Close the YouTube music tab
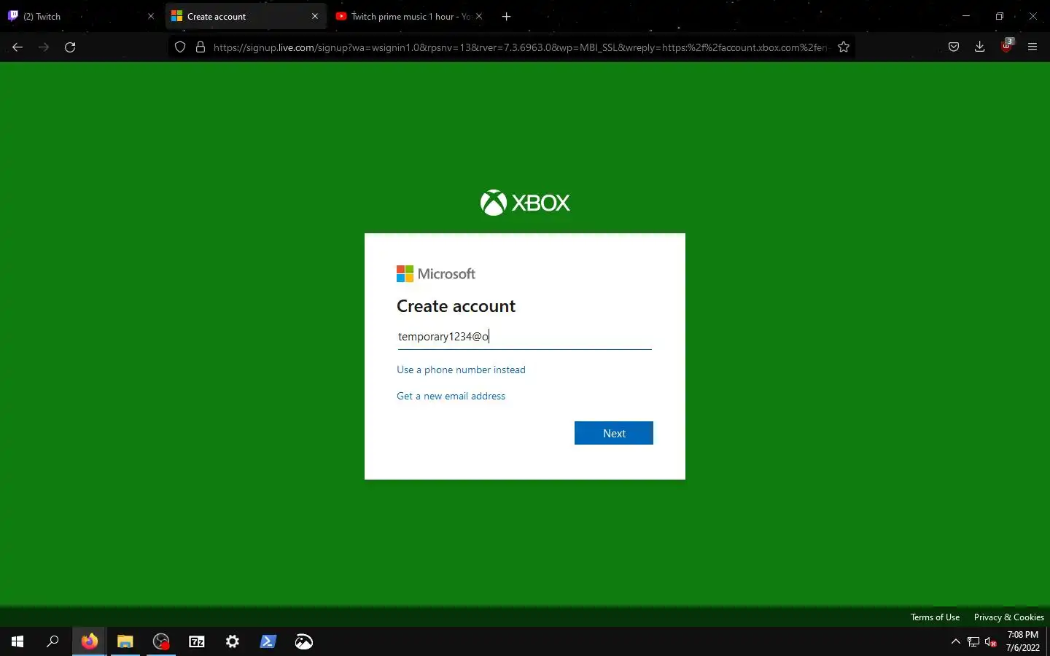This screenshot has height=656, width=1050. pyautogui.click(x=479, y=16)
